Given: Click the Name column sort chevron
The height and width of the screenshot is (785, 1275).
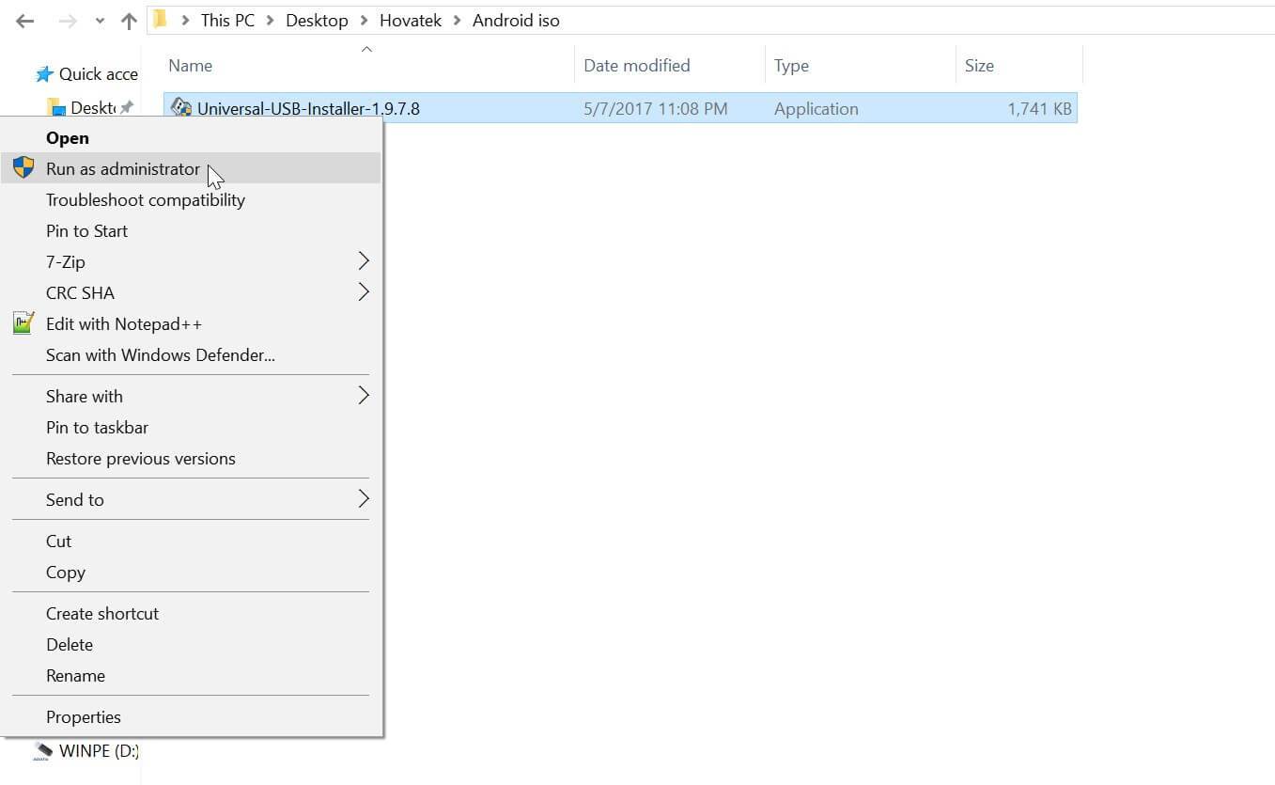Looking at the screenshot, I should (366, 49).
